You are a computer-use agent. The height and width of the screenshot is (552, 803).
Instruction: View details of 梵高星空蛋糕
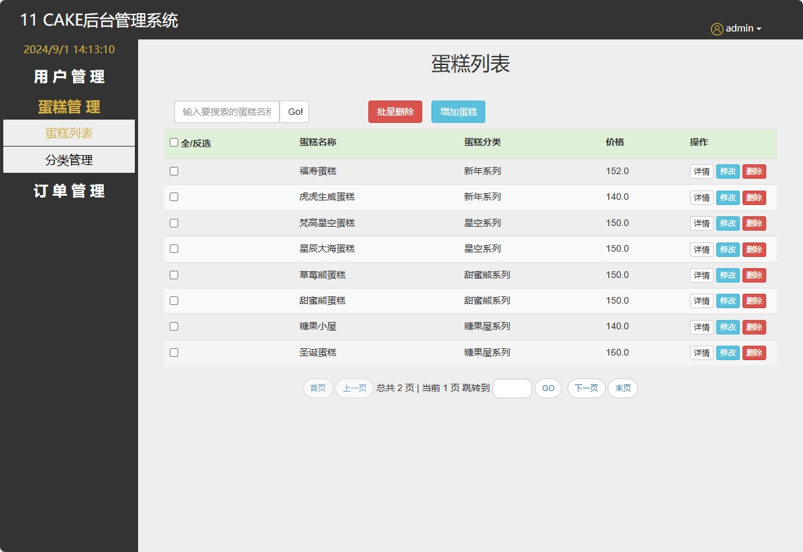click(x=700, y=223)
